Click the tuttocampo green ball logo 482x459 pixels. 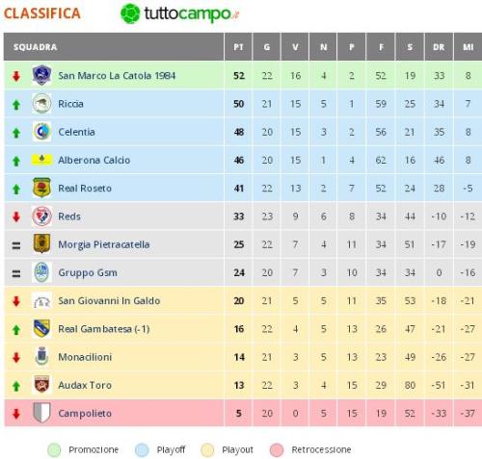point(130,13)
